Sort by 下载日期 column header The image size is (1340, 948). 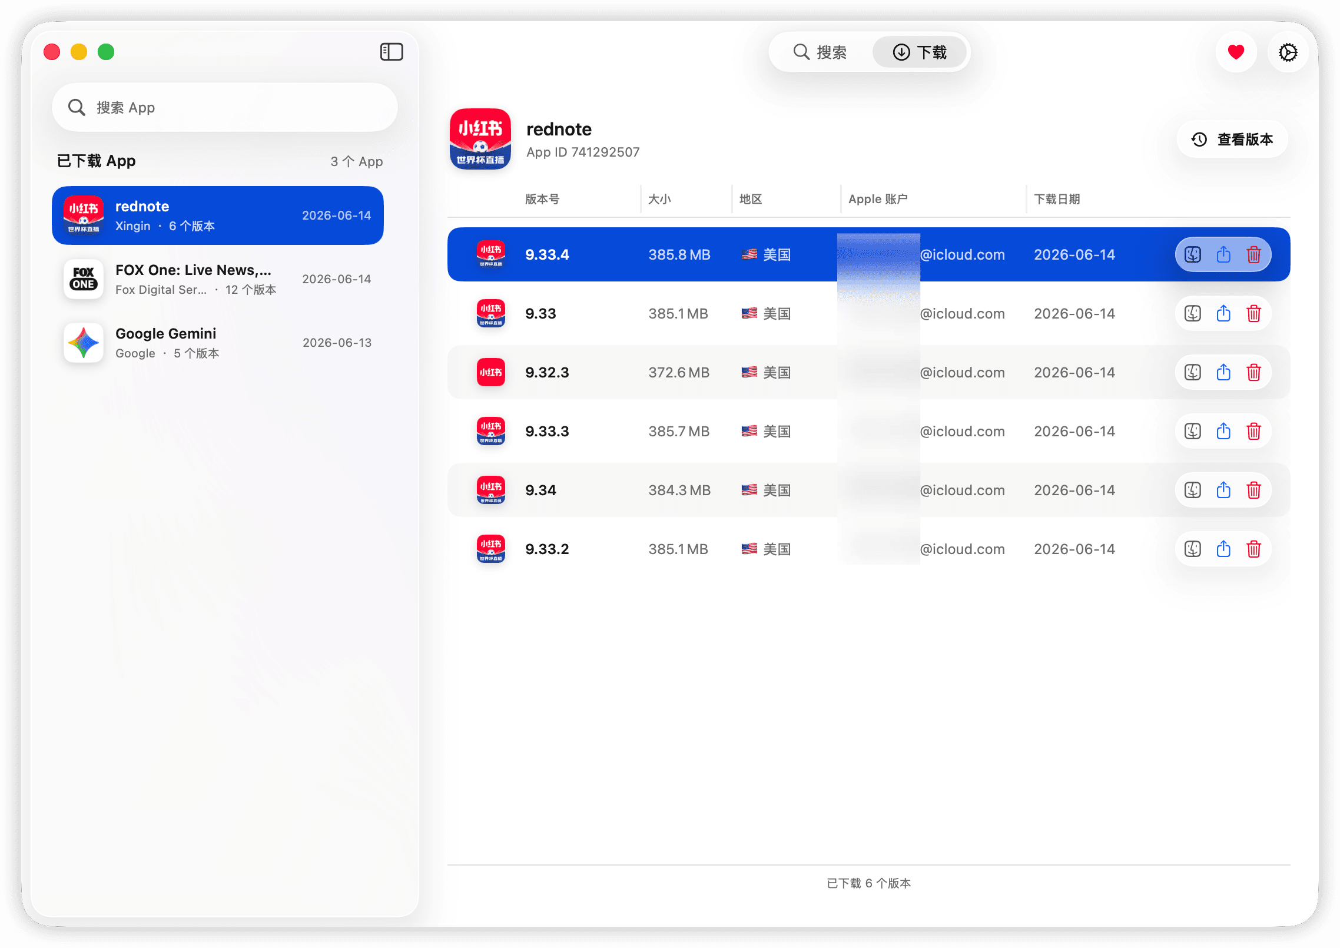(1057, 199)
